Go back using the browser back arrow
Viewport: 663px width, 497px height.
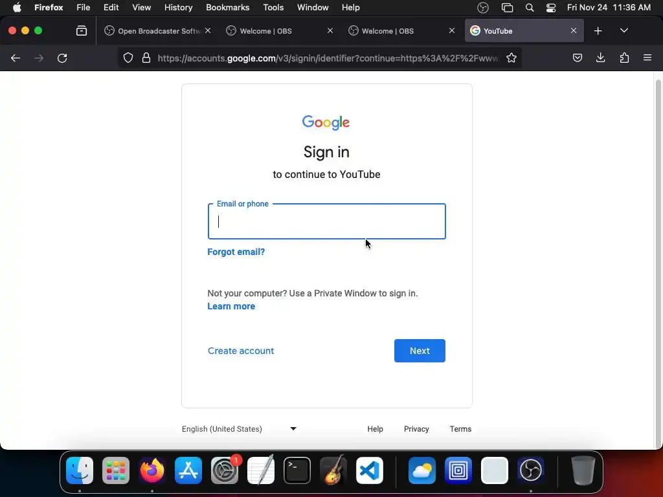[16, 58]
